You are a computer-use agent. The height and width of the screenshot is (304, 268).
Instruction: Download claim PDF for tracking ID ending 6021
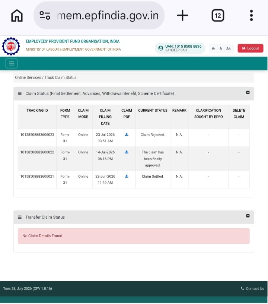[127, 176]
